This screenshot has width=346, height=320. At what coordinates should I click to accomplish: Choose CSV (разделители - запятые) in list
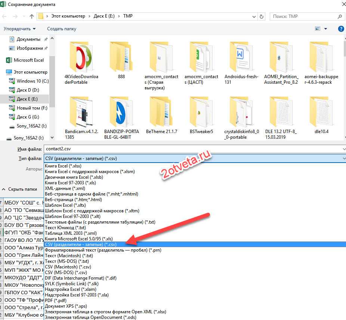(195, 244)
